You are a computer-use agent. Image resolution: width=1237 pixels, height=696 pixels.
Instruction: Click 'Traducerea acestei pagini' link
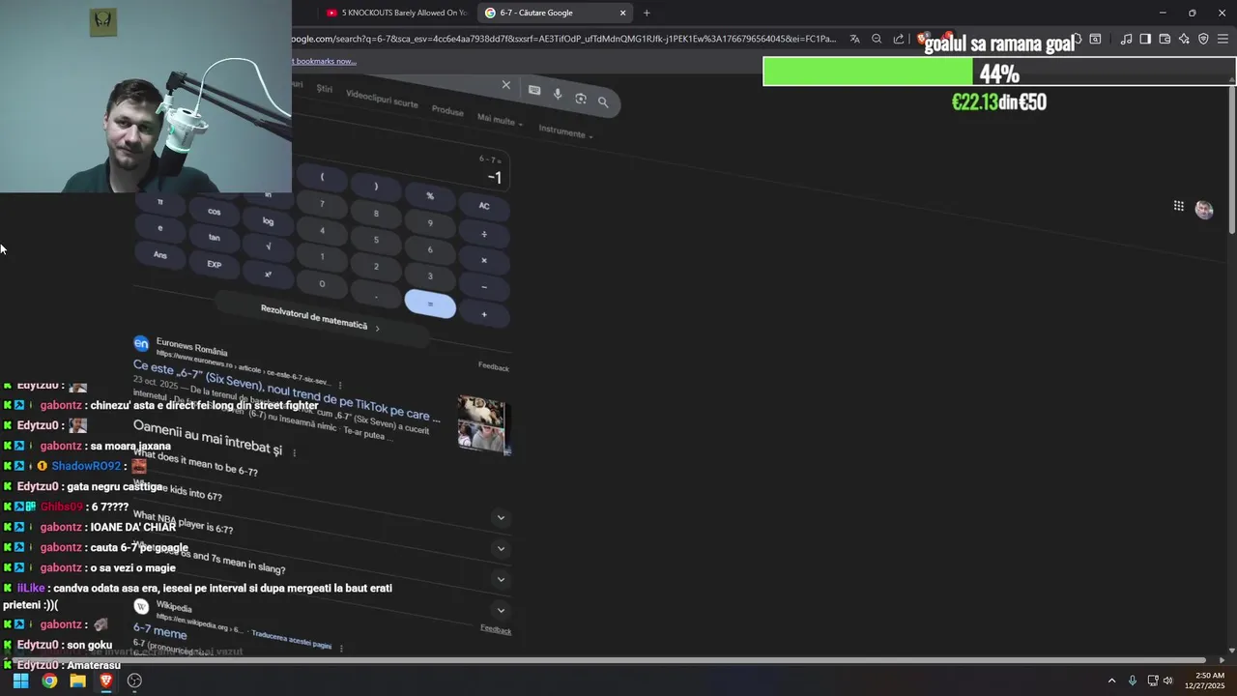pyautogui.click(x=291, y=639)
